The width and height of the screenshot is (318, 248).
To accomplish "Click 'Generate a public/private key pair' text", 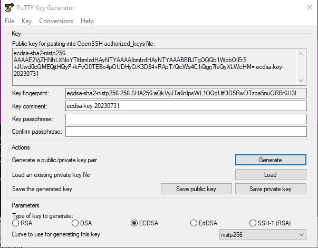I will pyautogui.click(x=54, y=160).
